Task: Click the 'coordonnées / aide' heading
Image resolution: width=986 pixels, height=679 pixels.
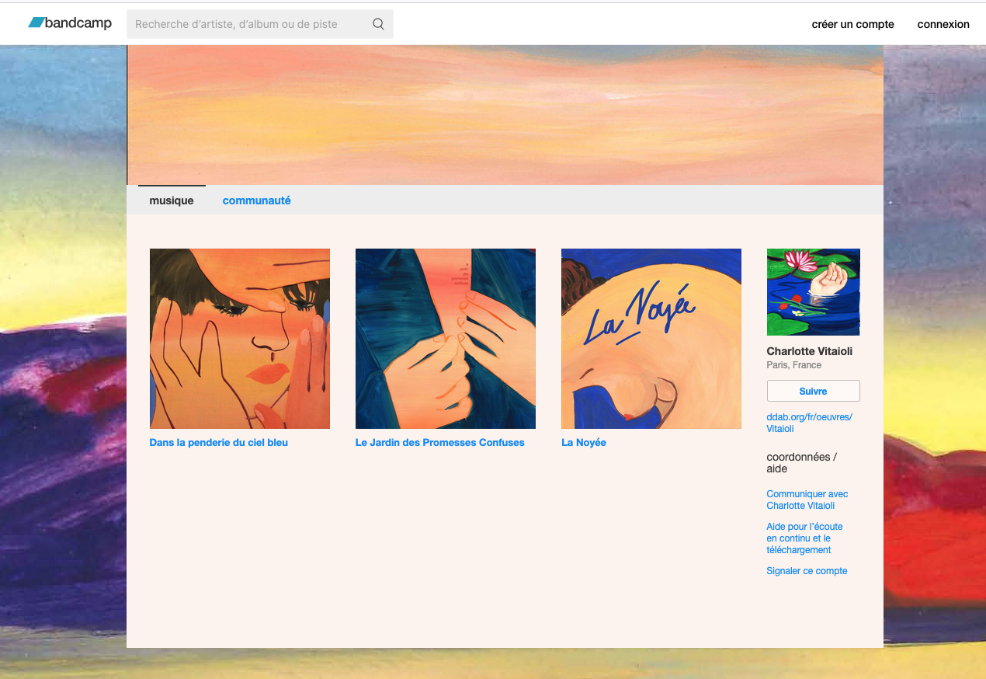Action: (802, 463)
